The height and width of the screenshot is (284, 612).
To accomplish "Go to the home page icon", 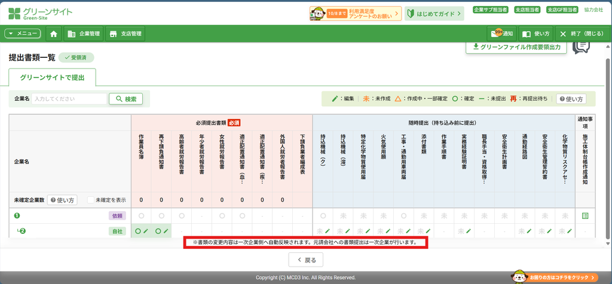I will [x=53, y=34].
